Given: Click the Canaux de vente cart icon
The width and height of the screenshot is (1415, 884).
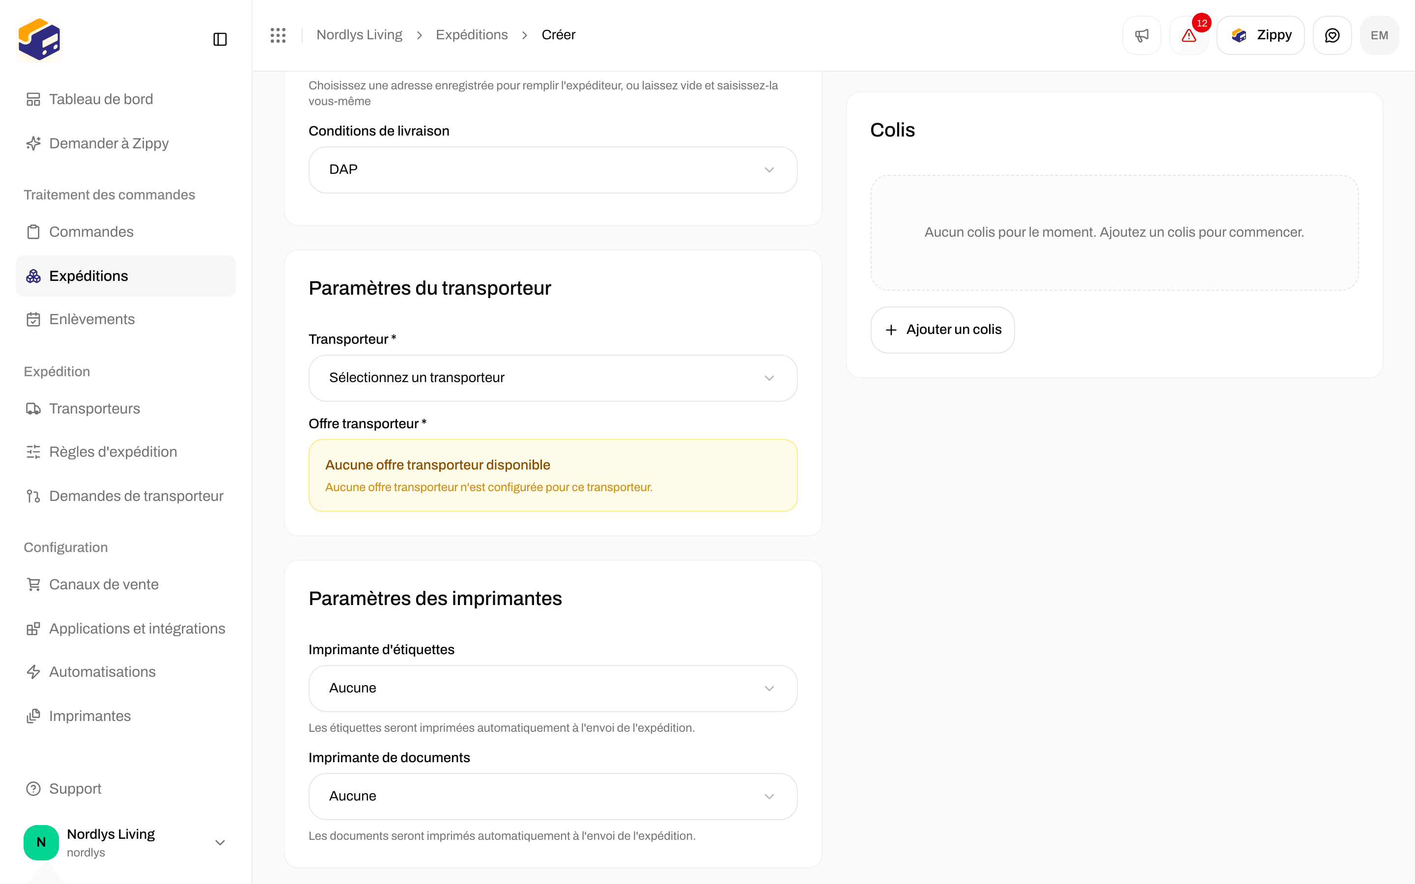Looking at the screenshot, I should (x=33, y=584).
